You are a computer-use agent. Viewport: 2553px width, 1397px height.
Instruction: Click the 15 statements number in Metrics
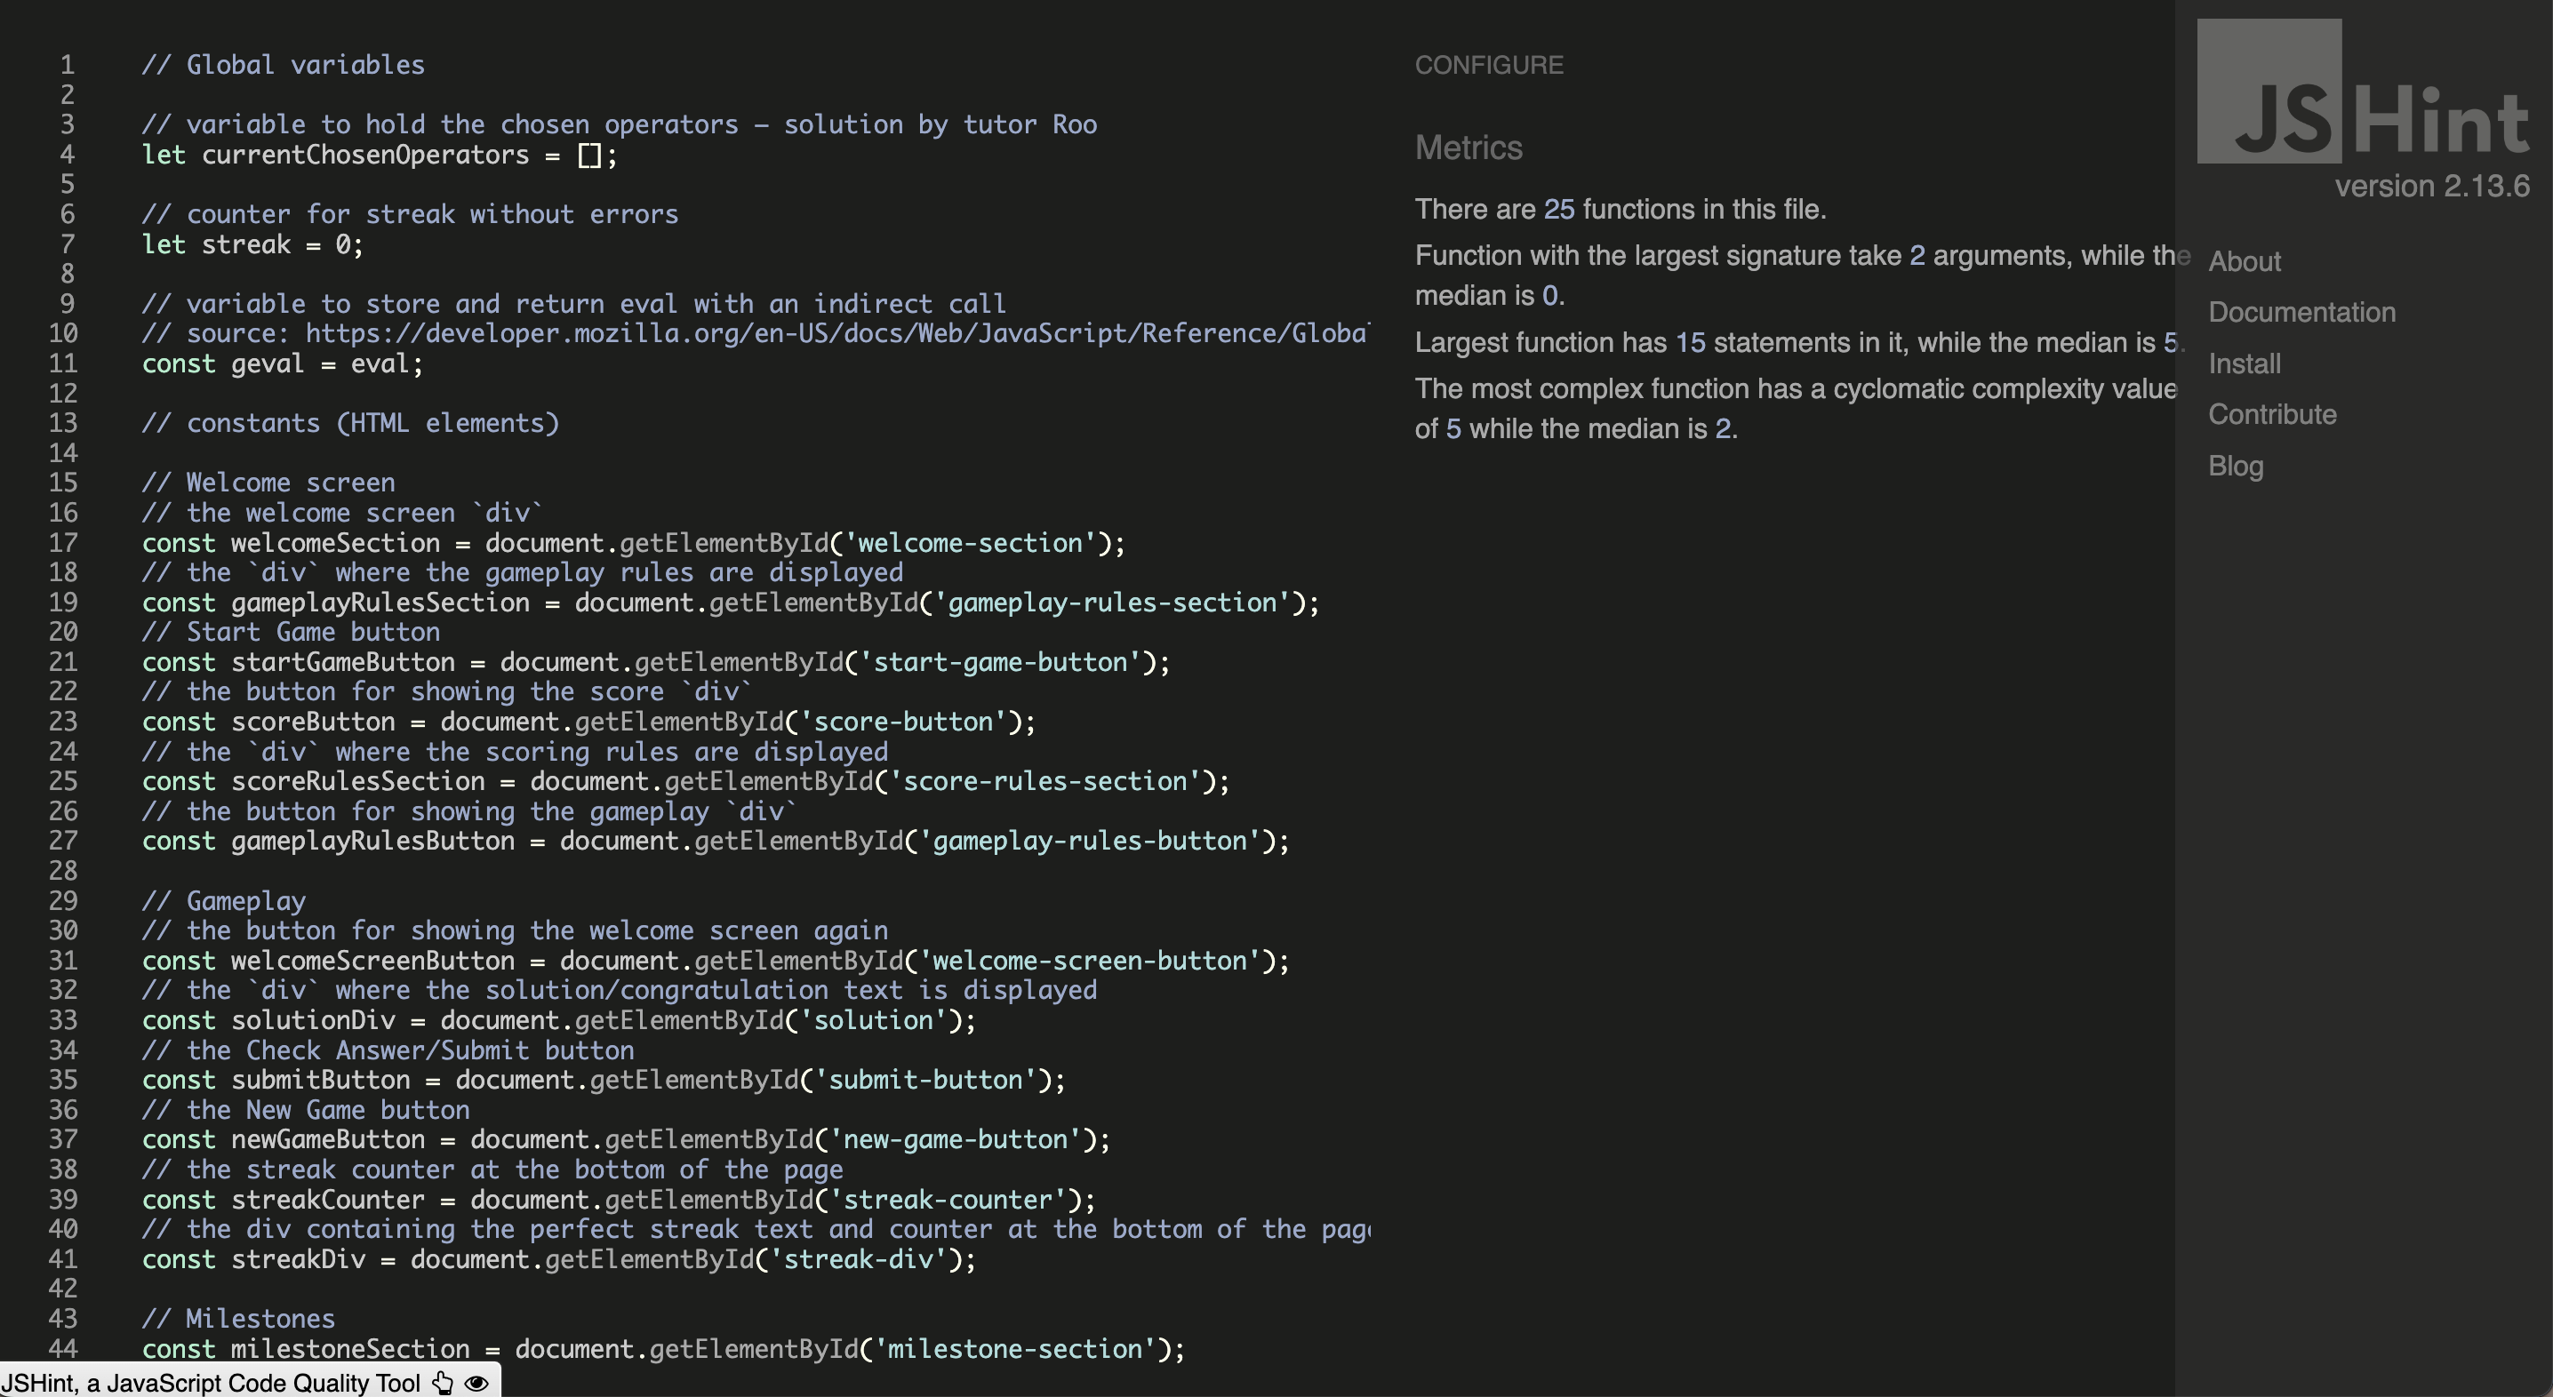click(x=1690, y=343)
